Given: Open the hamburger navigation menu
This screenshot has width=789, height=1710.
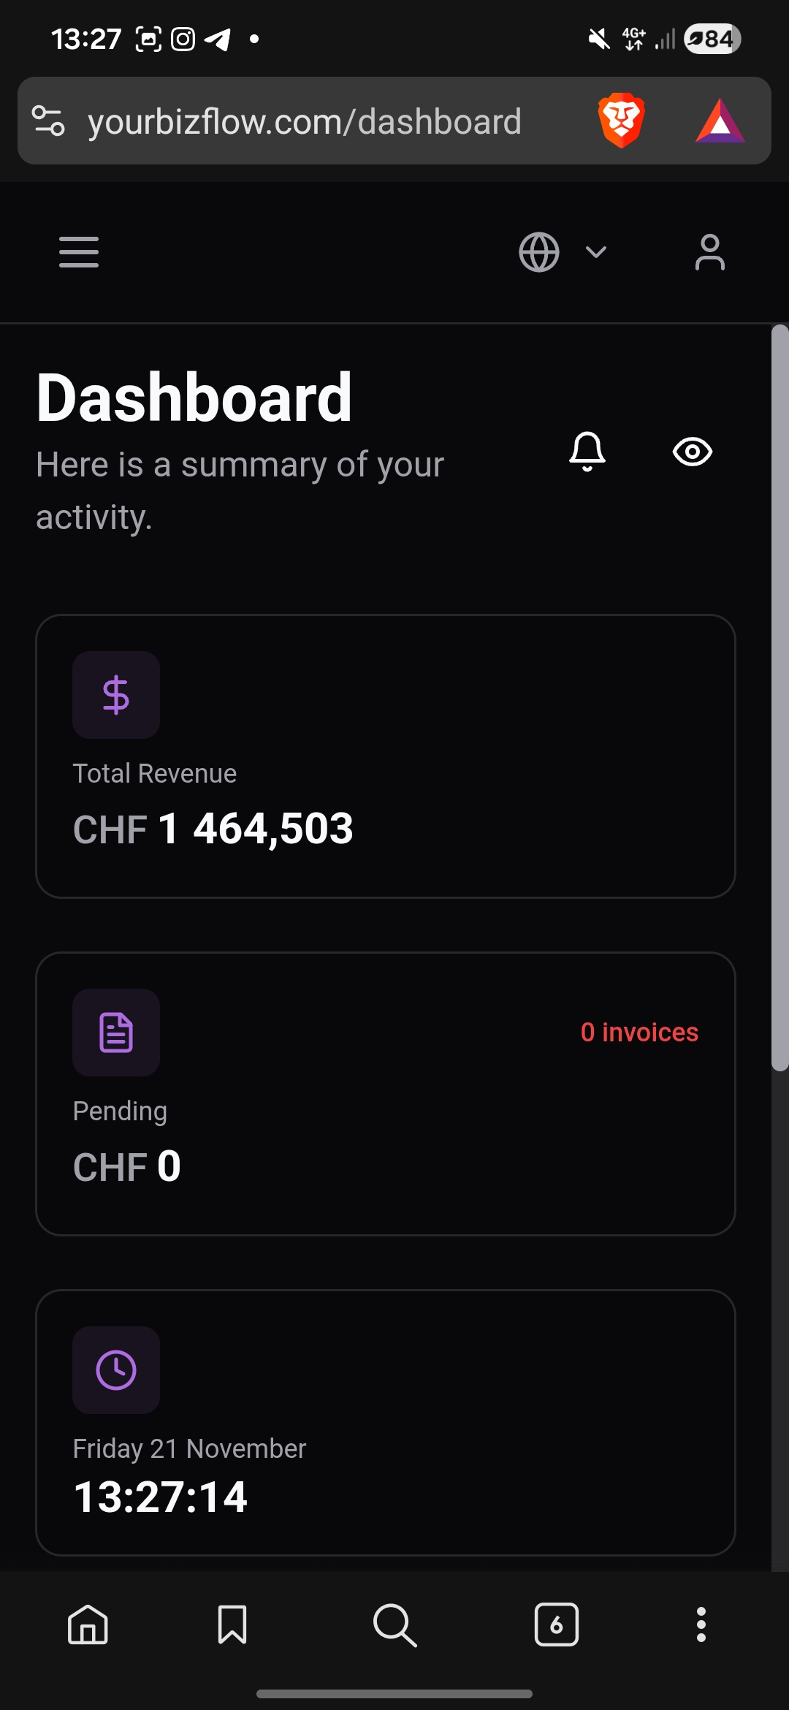Looking at the screenshot, I should (79, 252).
